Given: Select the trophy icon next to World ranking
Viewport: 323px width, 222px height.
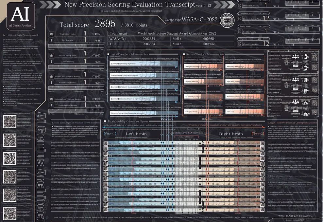Looking at the screenshot, I should pyautogui.click(x=51, y=40).
